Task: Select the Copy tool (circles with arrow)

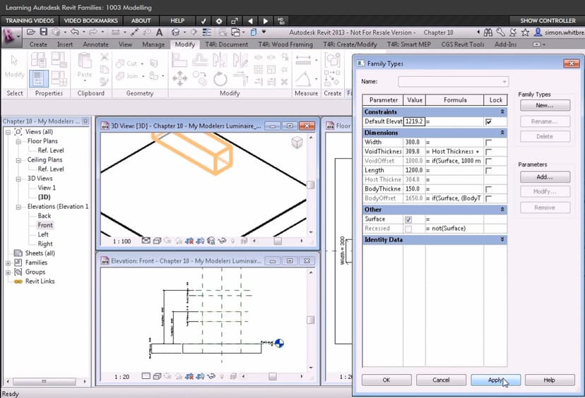Action: (x=200, y=78)
